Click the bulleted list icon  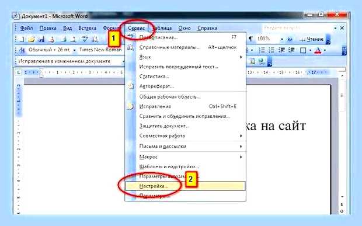(x=271, y=50)
